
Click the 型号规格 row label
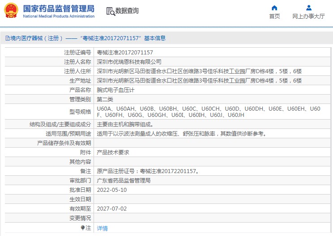(x=80, y=112)
